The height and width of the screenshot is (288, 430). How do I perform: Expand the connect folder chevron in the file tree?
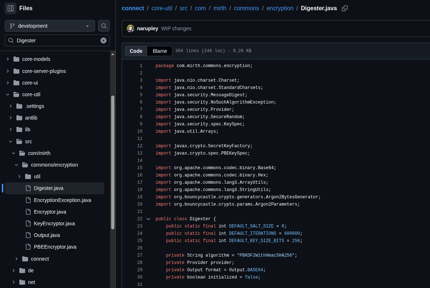coord(16,259)
